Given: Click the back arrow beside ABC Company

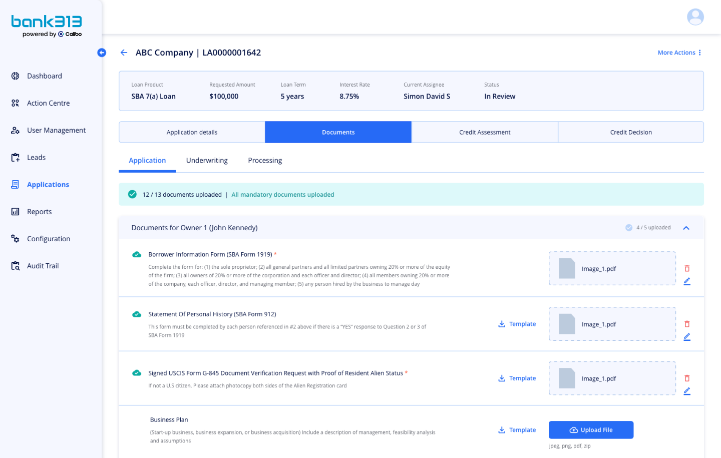Looking at the screenshot, I should click(x=124, y=53).
